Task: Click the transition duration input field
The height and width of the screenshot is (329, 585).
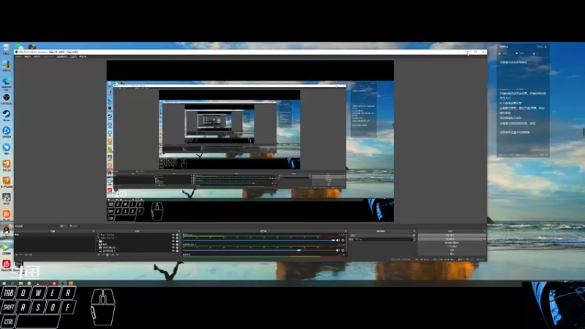Action: coord(384,240)
